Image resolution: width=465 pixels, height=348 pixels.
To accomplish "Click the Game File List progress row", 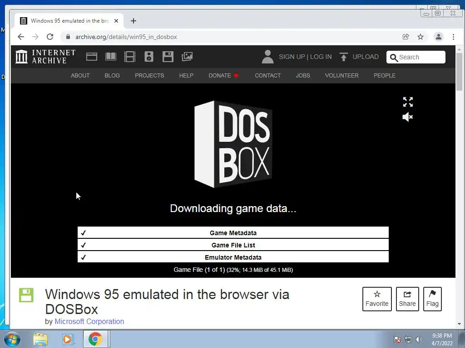I will pyautogui.click(x=233, y=245).
